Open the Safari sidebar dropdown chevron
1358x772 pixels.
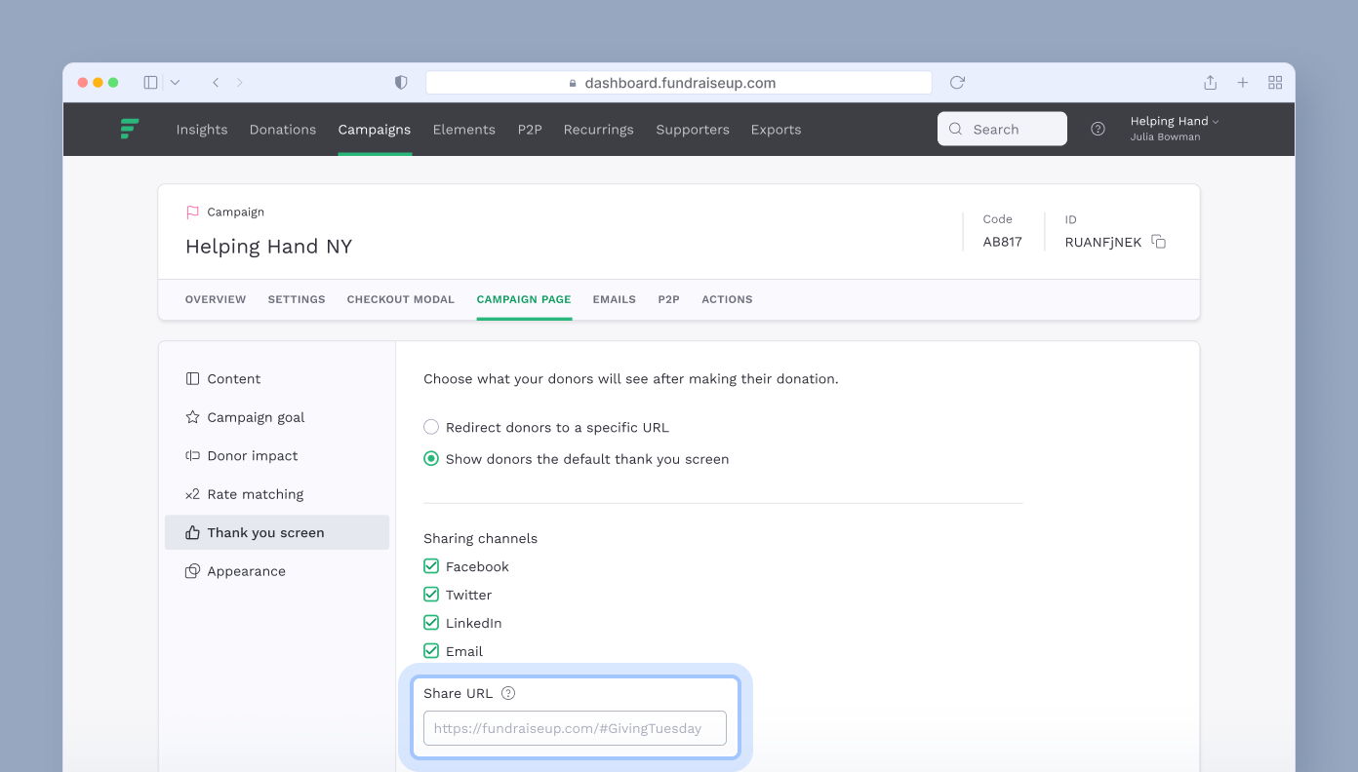coord(175,83)
